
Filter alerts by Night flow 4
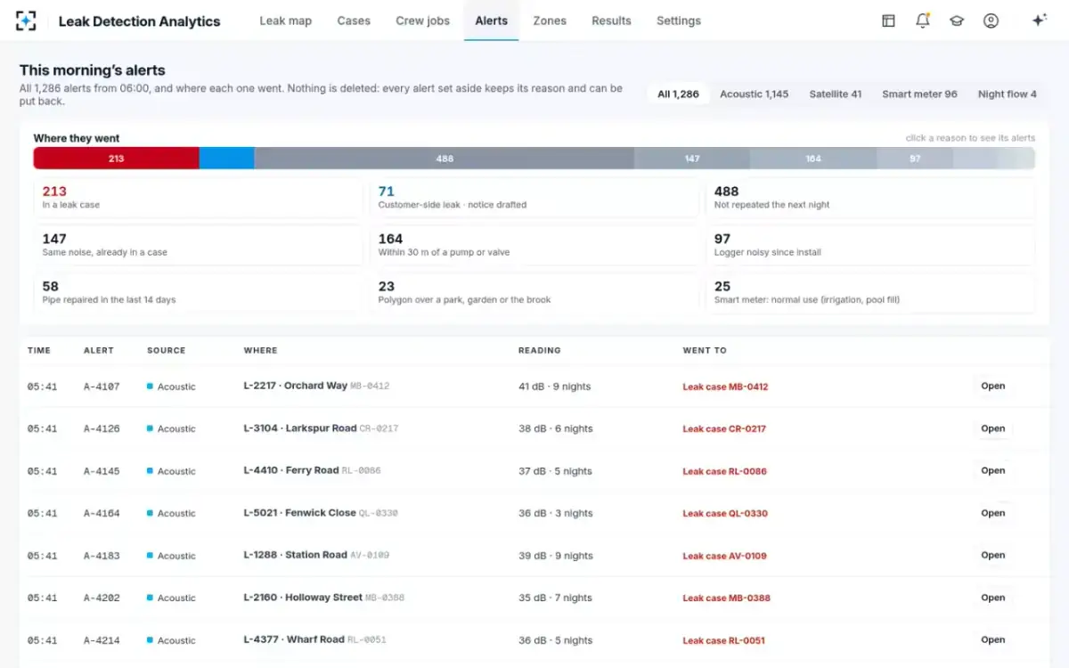pyautogui.click(x=1008, y=94)
